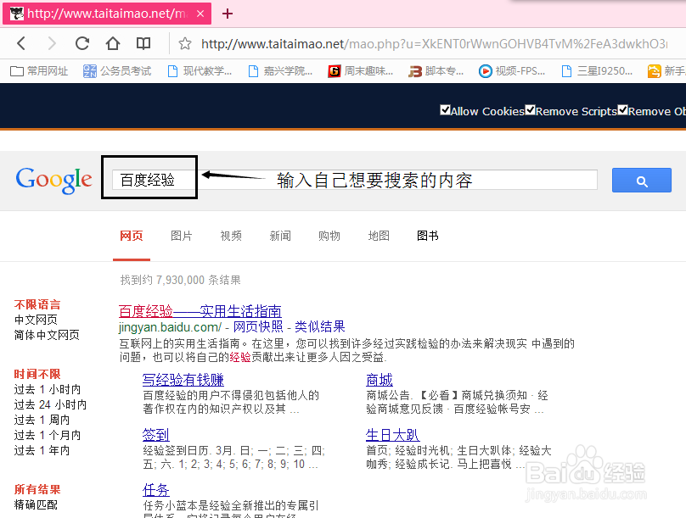
Task: Switch to the 新闻 search tab
Action: (280, 236)
